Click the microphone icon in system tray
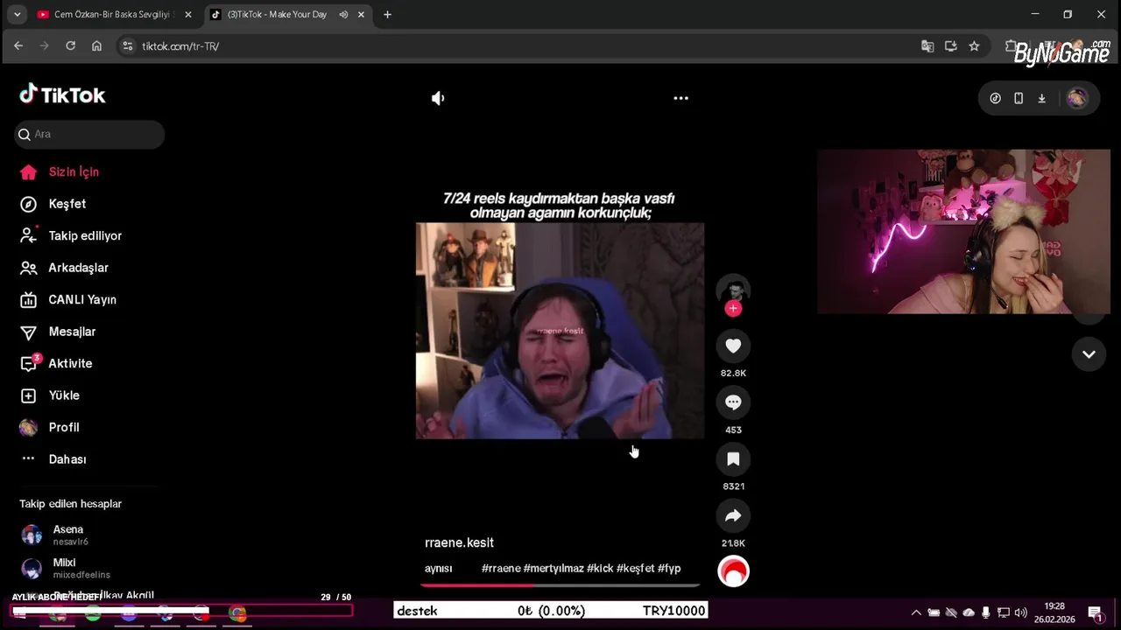The height and width of the screenshot is (630, 1121). [x=986, y=612]
